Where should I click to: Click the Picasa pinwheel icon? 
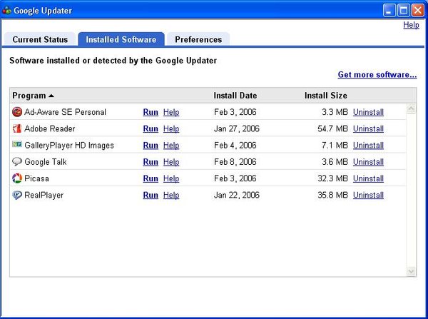coord(17,178)
